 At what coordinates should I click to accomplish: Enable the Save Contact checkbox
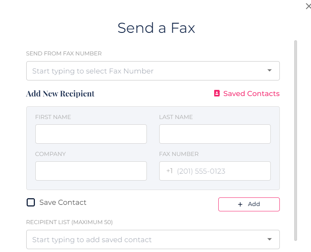31,202
